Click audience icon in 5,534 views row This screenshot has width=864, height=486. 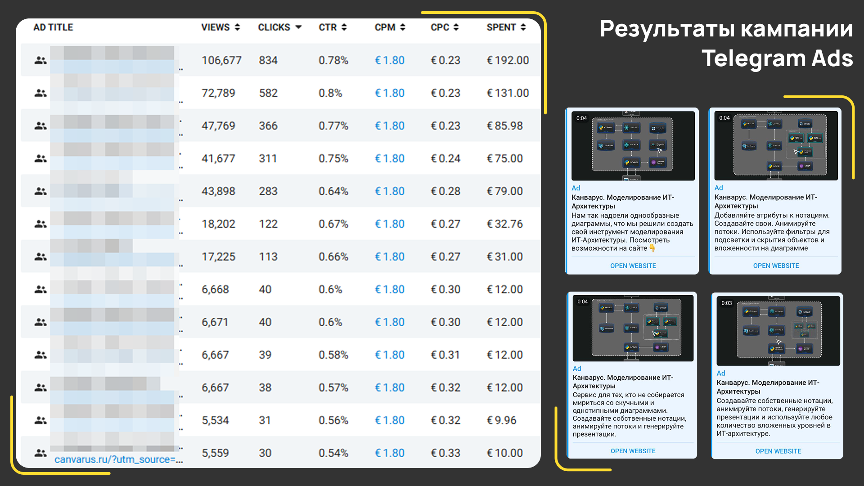coord(40,420)
